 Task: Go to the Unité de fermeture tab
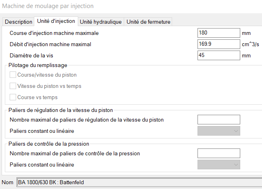point(148,22)
